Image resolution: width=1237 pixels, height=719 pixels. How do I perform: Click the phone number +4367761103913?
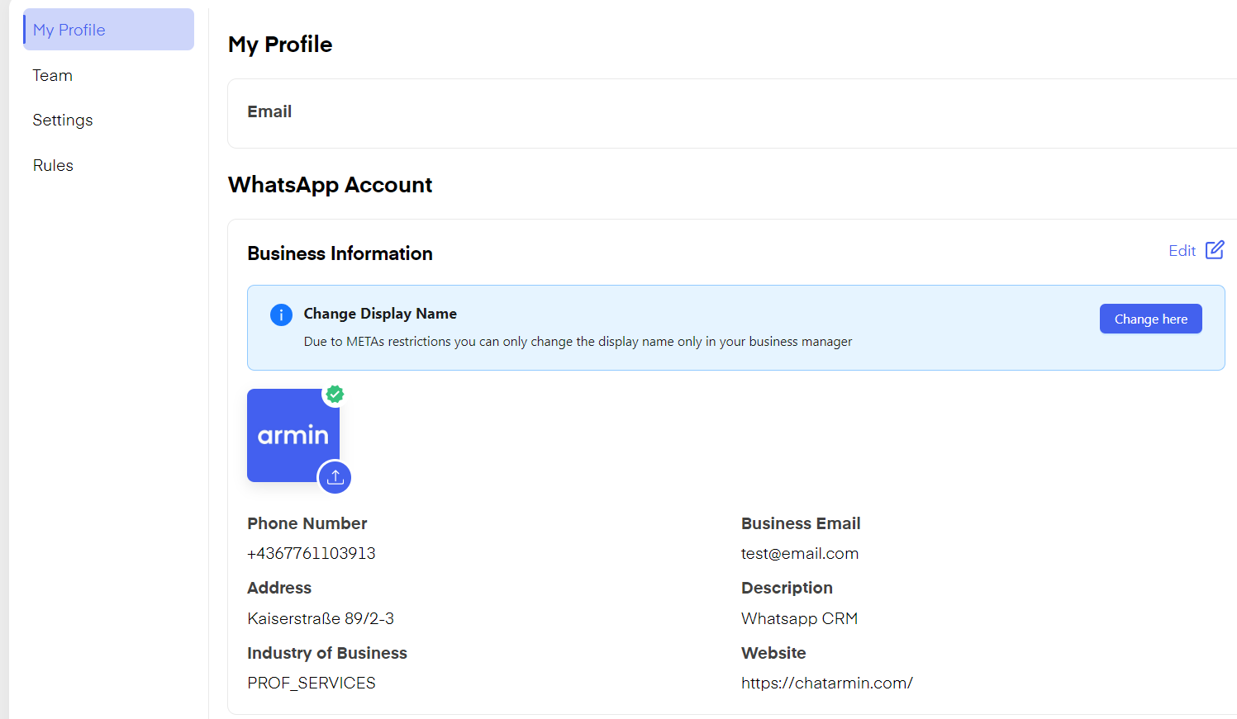tap(312, 553)
